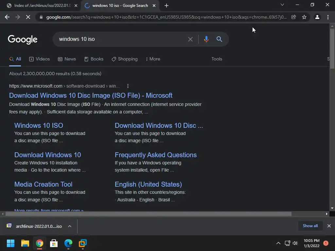Image resolution: width=335 pixels, height=251 pixels.
Task: Close the windows 10 iso search tab
Action: [x=154, y=6]
